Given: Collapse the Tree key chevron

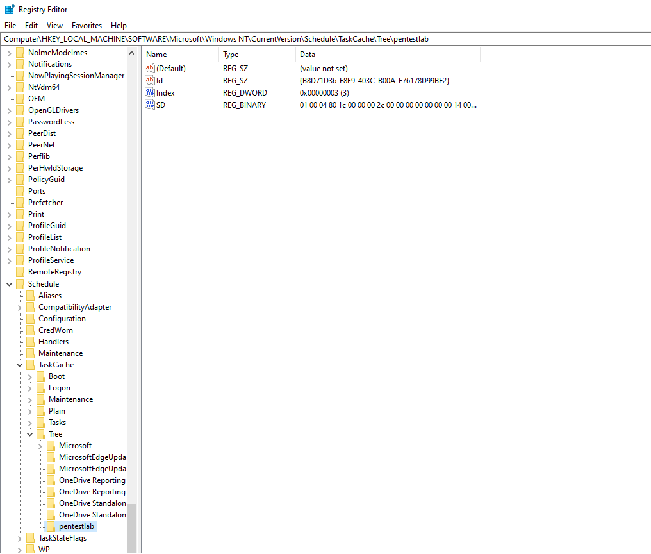Looking at the screenshot, I should pyautogui.click(x=30, y=434).
